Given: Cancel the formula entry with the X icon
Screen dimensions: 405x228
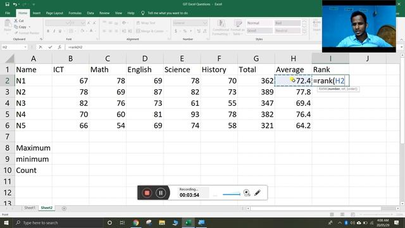Looking at the screenshot, I should point(40,47).
